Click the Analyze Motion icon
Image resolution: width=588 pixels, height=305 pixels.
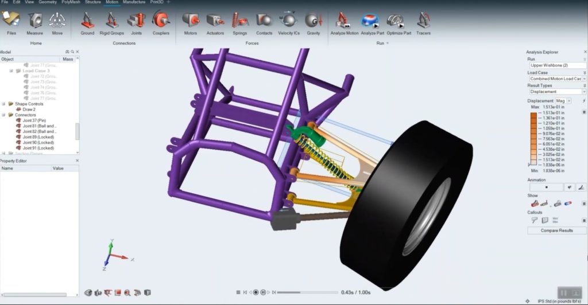point(344,22)
